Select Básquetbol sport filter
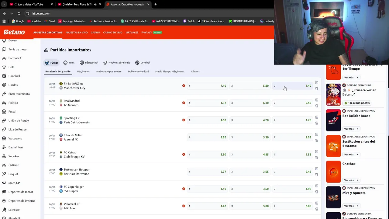 point(89,63)
